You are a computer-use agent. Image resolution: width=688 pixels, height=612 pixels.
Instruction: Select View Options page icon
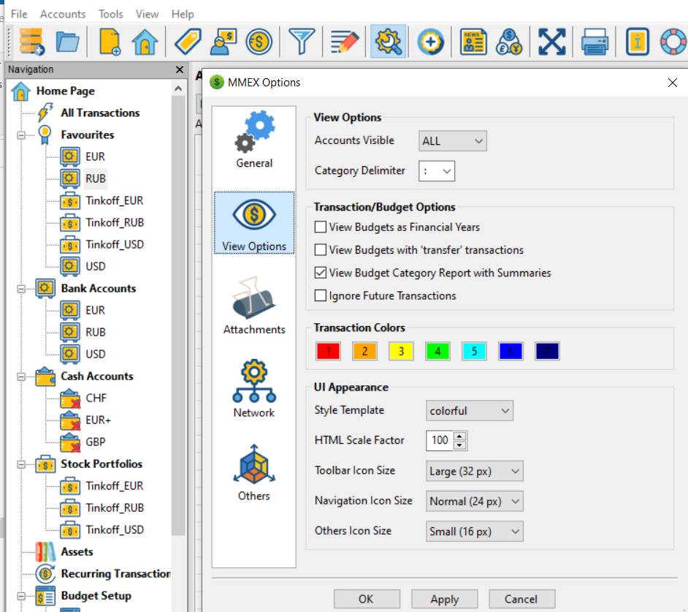coord(254,223)
